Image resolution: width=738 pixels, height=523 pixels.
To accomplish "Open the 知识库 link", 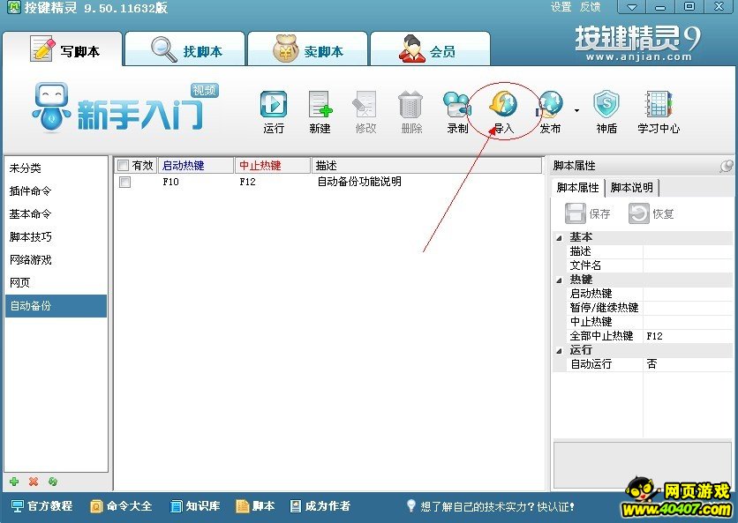I will click(x=195, y=506).
